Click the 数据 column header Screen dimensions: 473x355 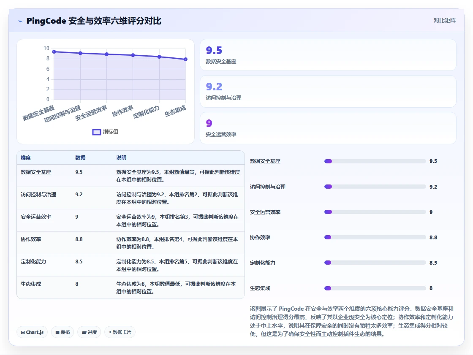(80, 158)
